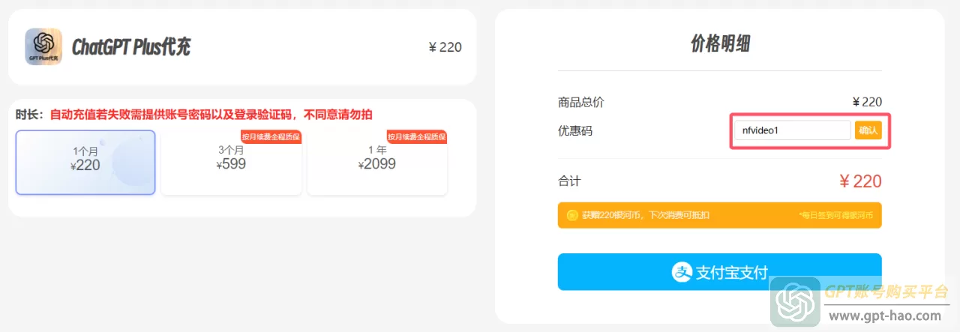
Task: Click the ChatGPT Plus代充 product title
Action: 131,47
